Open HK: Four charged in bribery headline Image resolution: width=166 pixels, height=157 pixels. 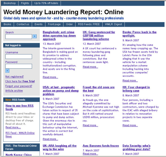pyautogui.click(x=136, y=89)
